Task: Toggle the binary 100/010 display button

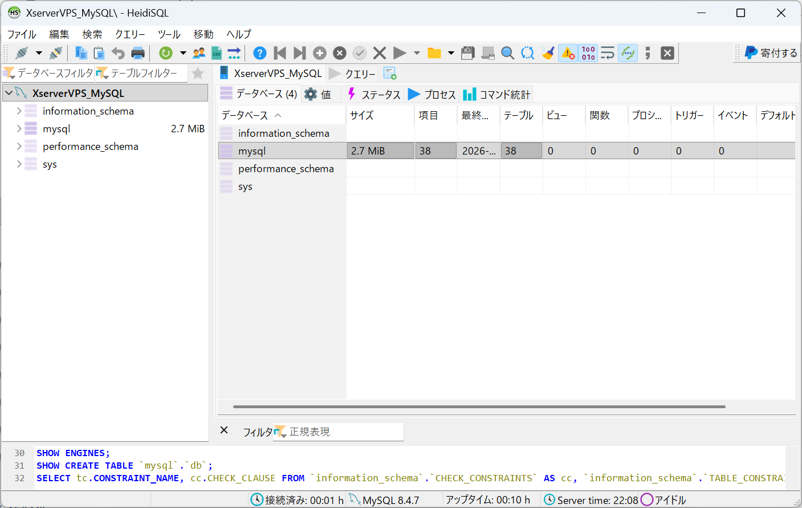Action: coord(588,53)
